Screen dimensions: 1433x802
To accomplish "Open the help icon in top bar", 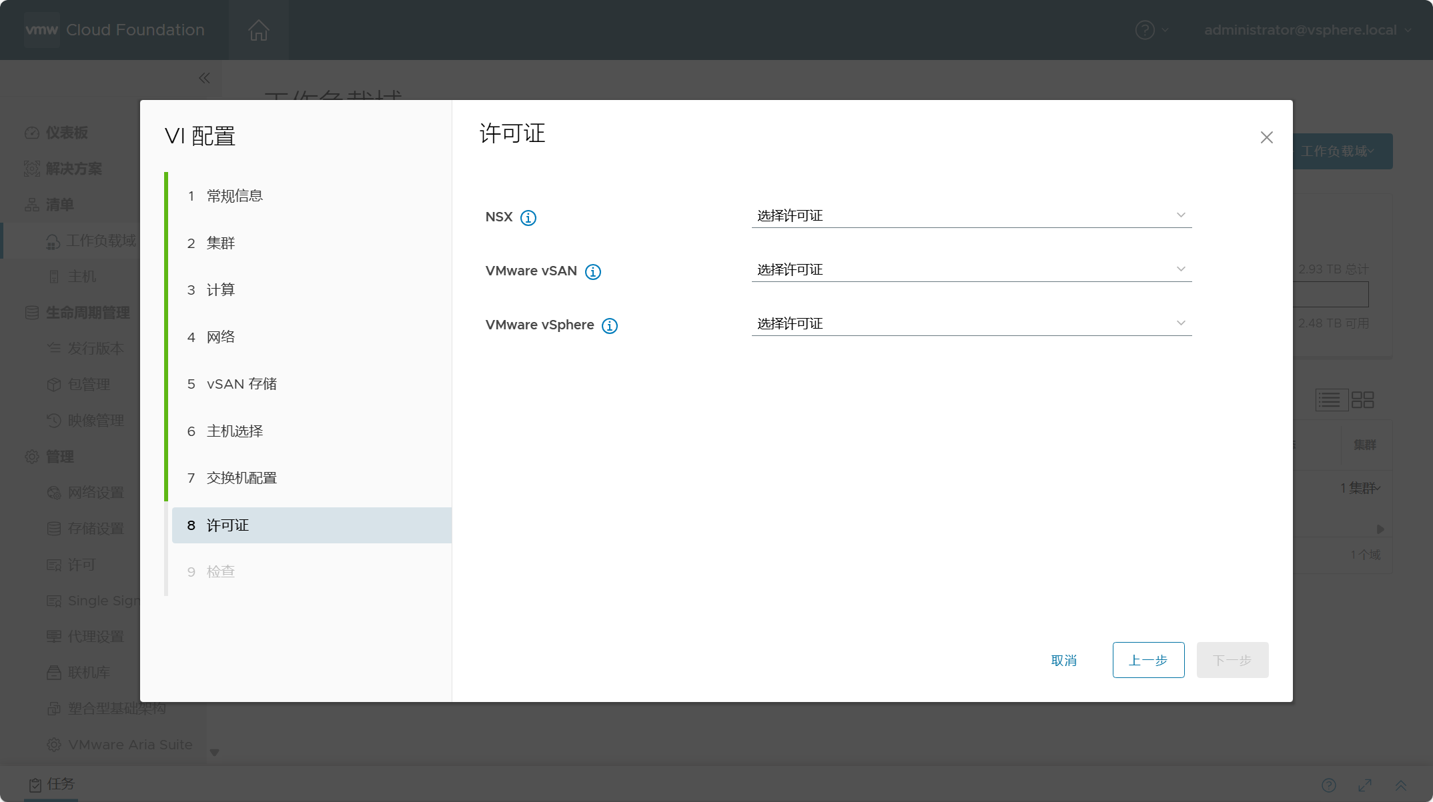I will (1145, 30).
